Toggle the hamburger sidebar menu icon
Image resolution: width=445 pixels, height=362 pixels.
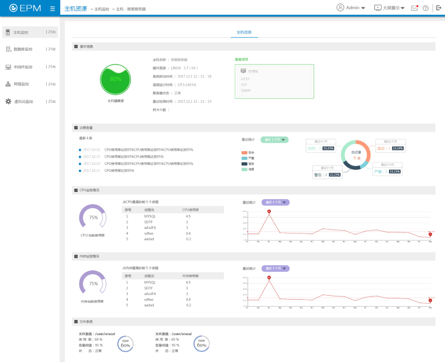(x=53, y=9)
